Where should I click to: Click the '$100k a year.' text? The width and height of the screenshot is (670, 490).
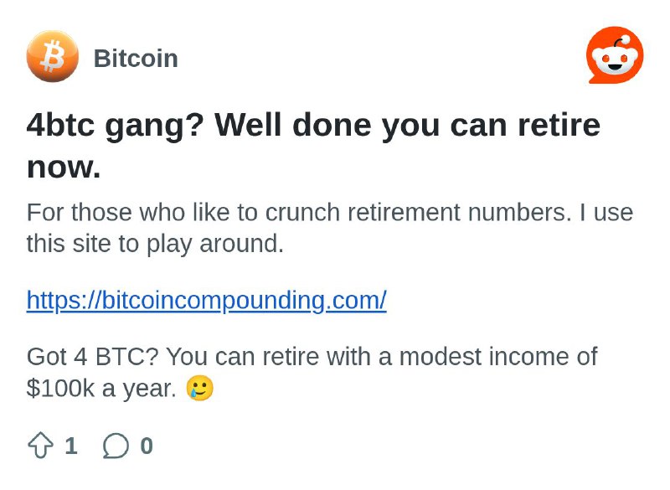[x=101, y=389]
